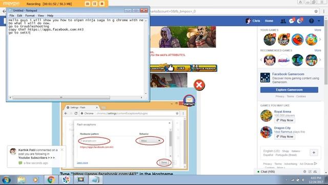Open second recommended game icon

point(283,60)
